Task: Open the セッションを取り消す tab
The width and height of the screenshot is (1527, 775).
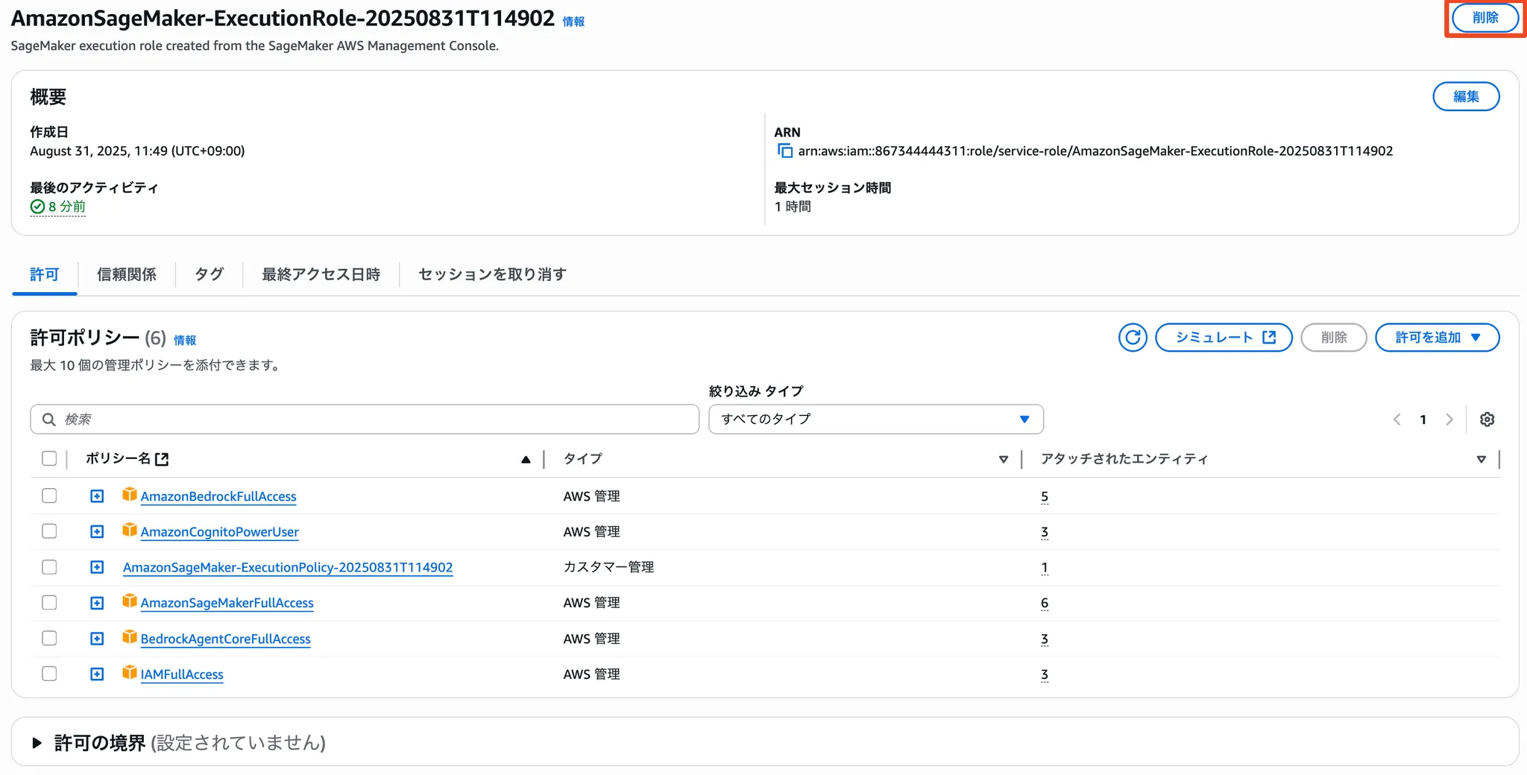Action: click(492, 274)
